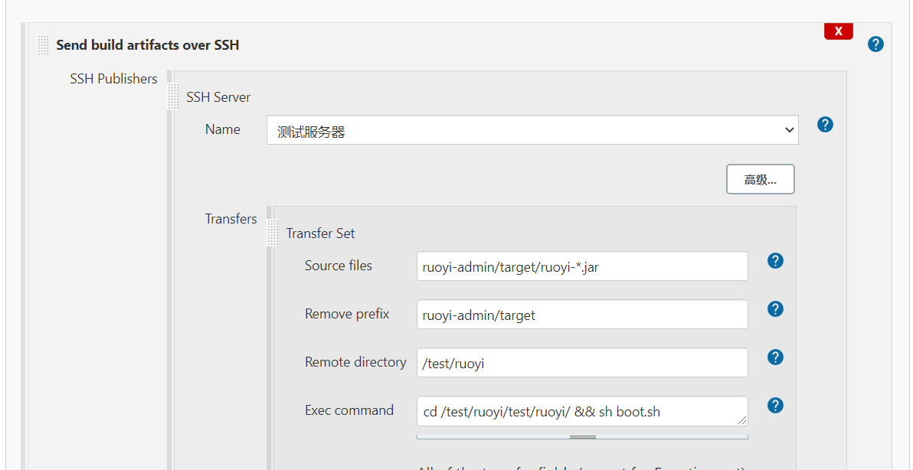
Task: Open help icon for Remove prefix field
Action: coord(775,309)
